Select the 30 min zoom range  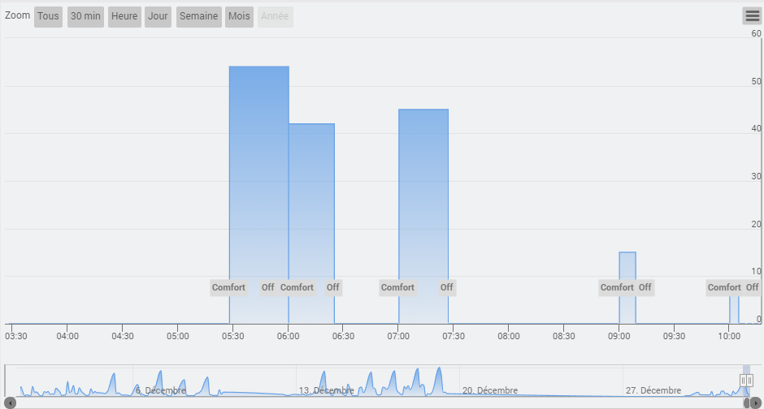(86, 16)
